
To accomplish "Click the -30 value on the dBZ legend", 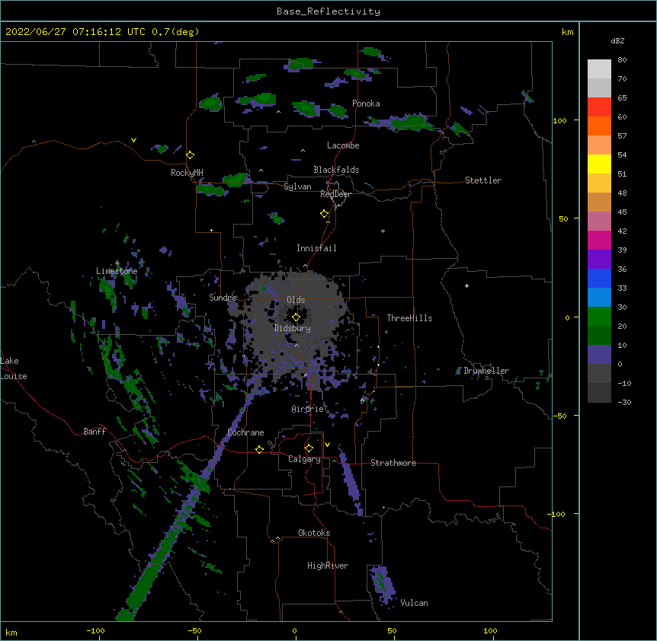I will pos(624,402).
